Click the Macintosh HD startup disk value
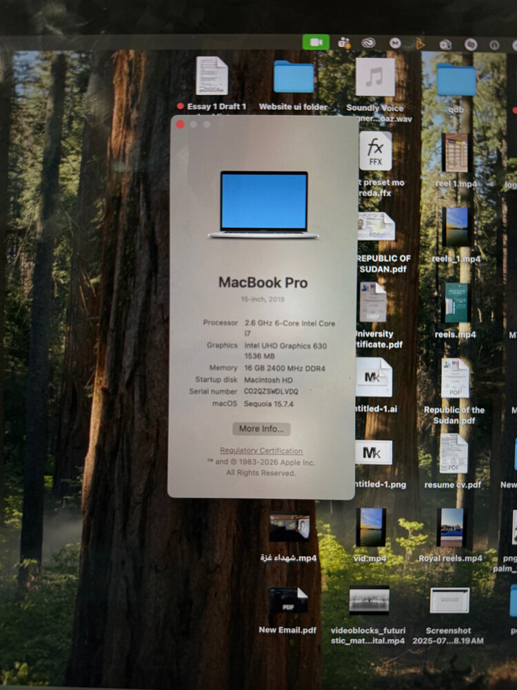Screen dimensions: 517x690 [268, 379]
